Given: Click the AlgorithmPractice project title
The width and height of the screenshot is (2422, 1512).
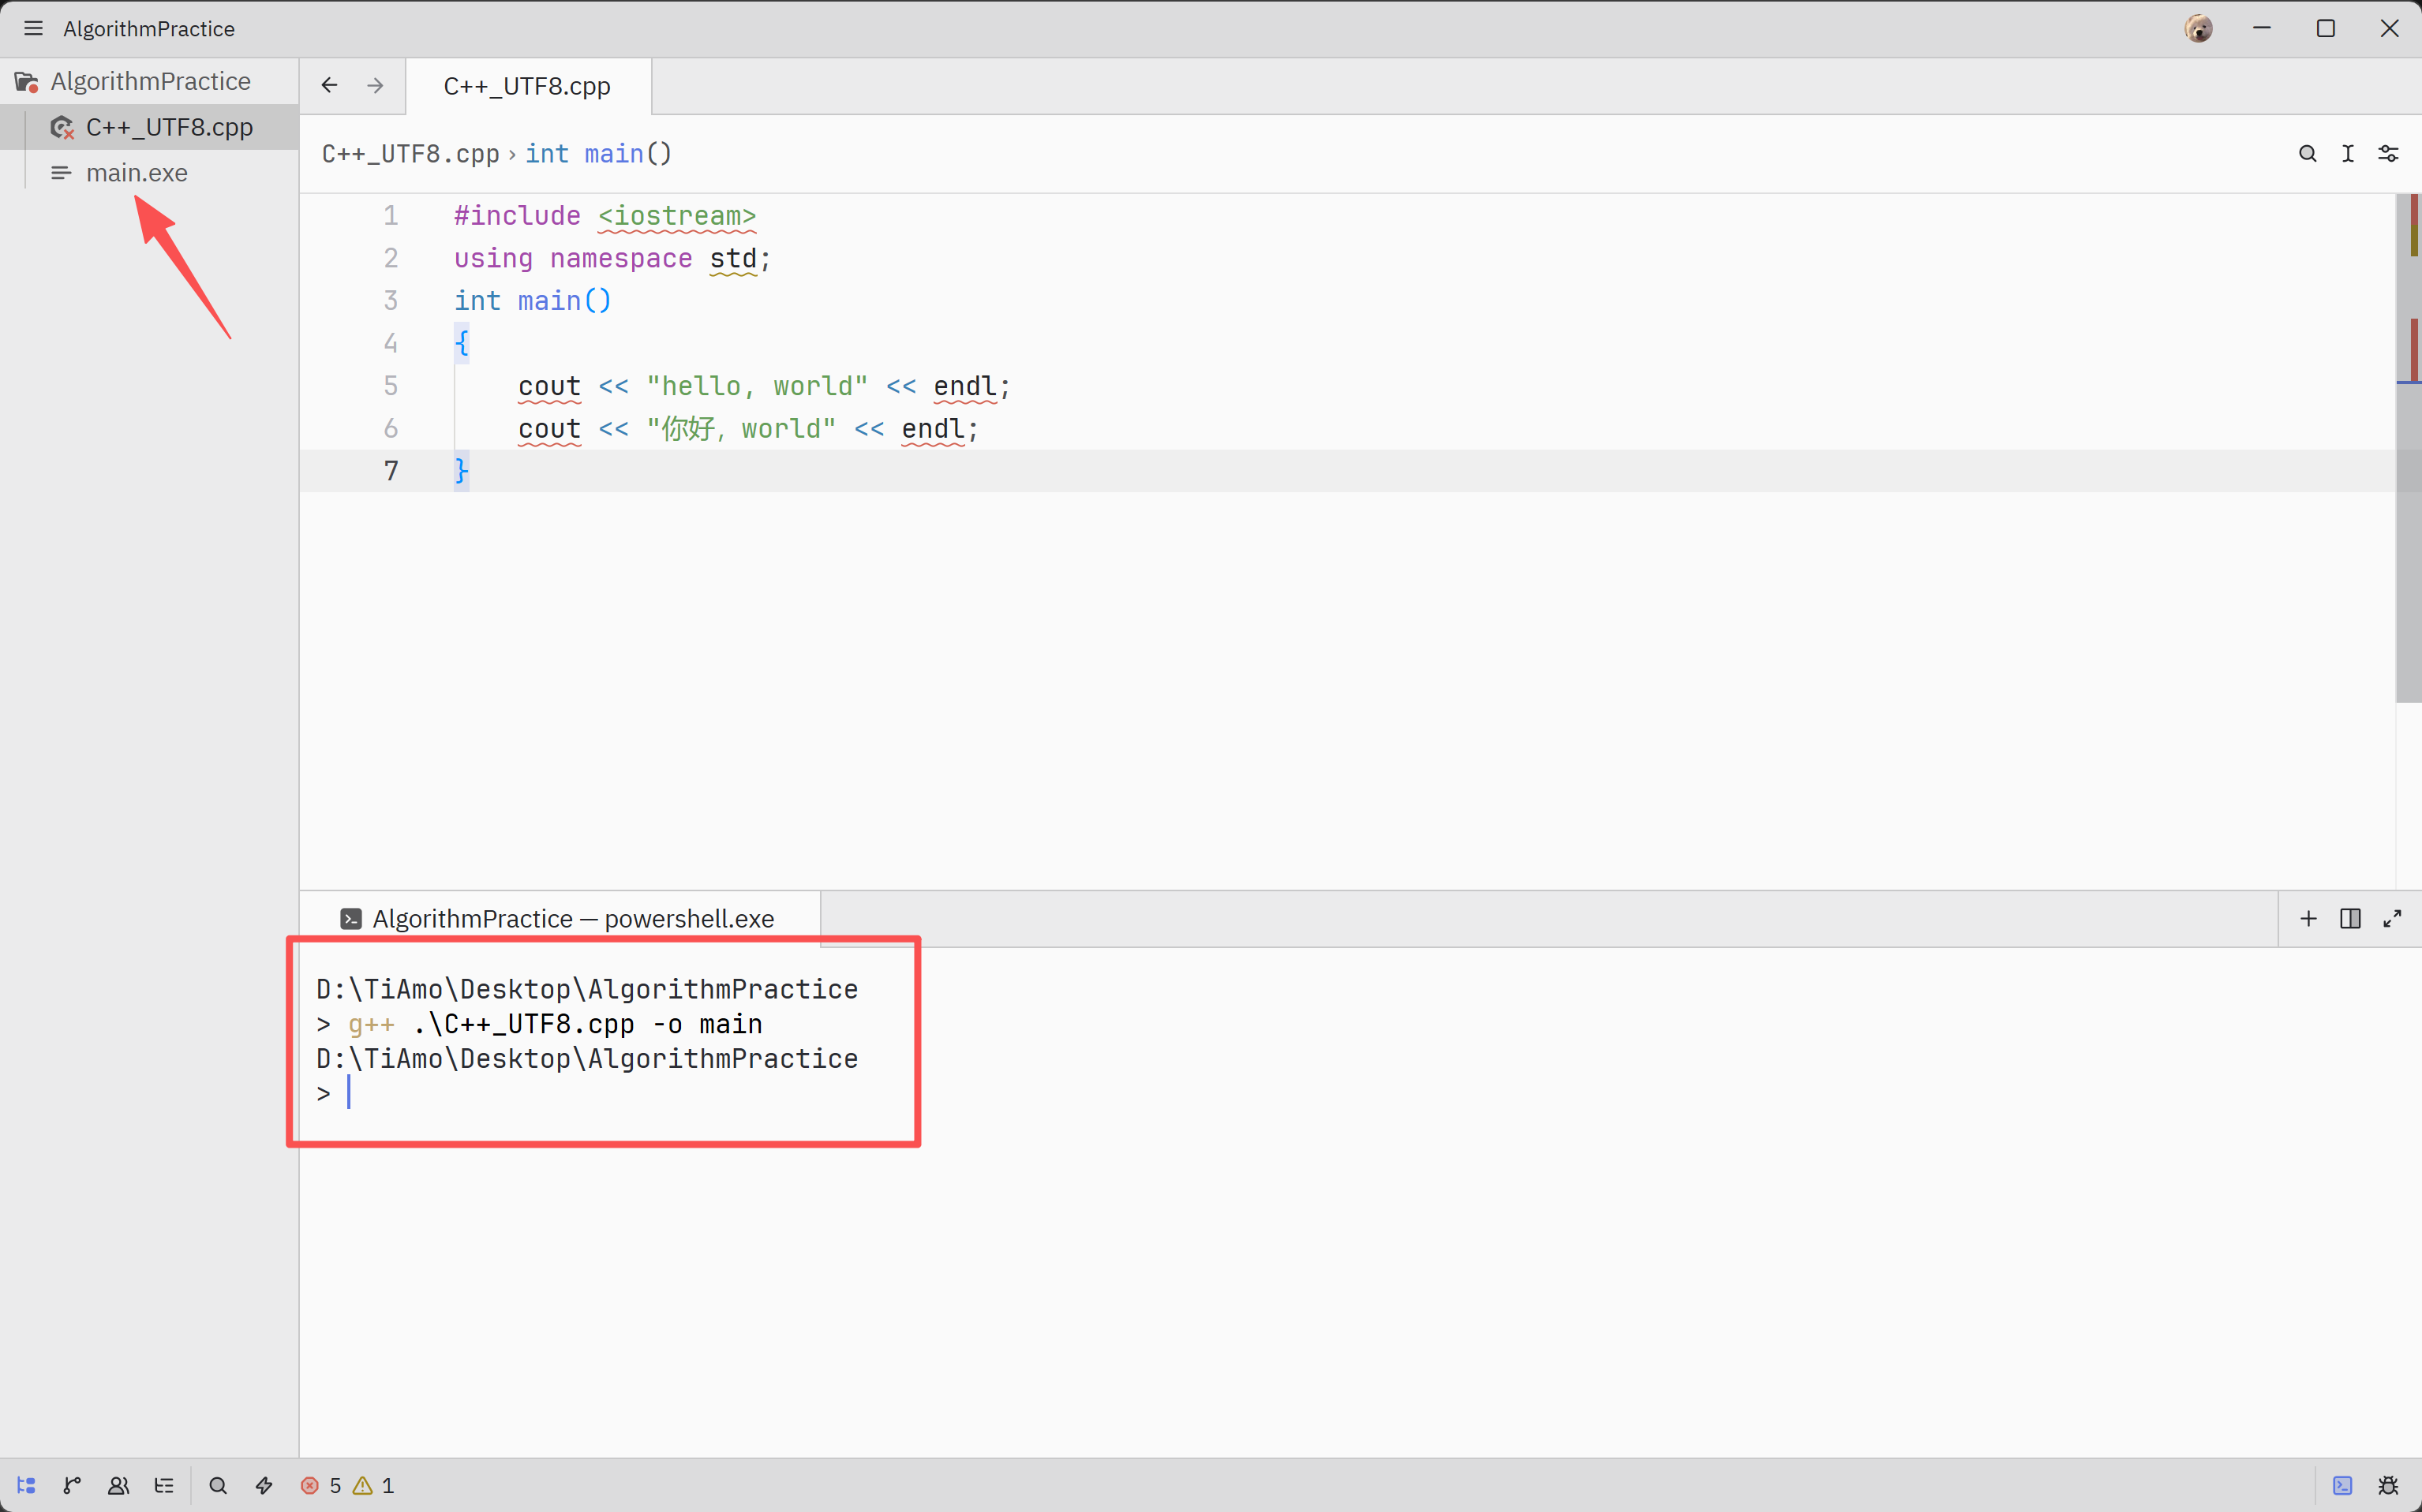Looking at the screenshot, I should pos(149,28).
